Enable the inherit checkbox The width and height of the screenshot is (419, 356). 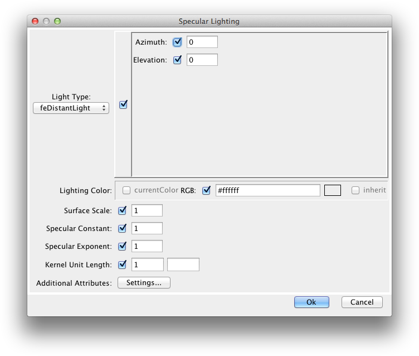(355, 190)
